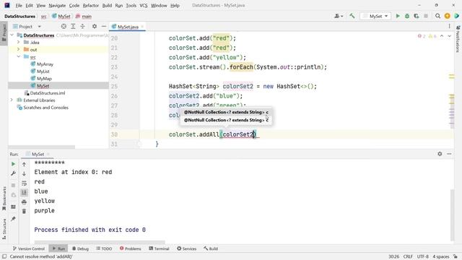Build project using the hammer icon
Viewport: 462px width, 260px height.
pyautogui.click(x=352, y=16)
